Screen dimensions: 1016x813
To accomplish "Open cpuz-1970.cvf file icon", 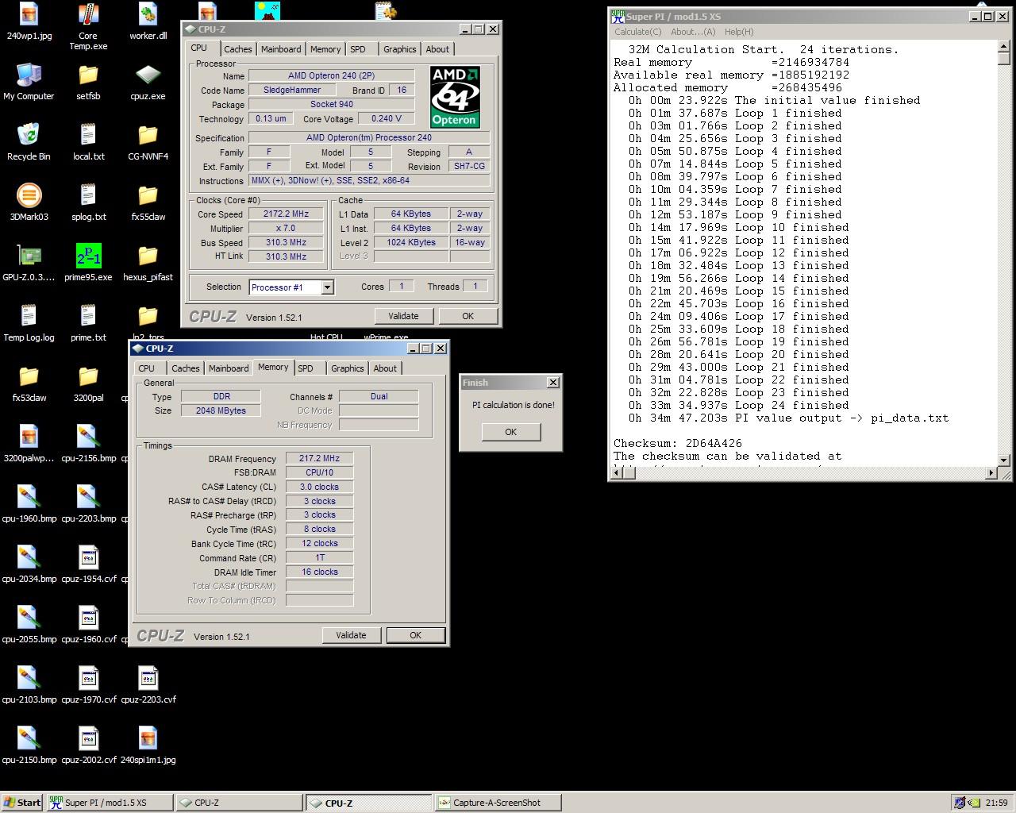I will pos(88,684).
